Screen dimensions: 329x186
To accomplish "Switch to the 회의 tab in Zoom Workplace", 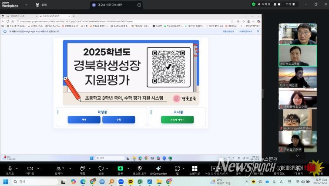I will point(42,5).
